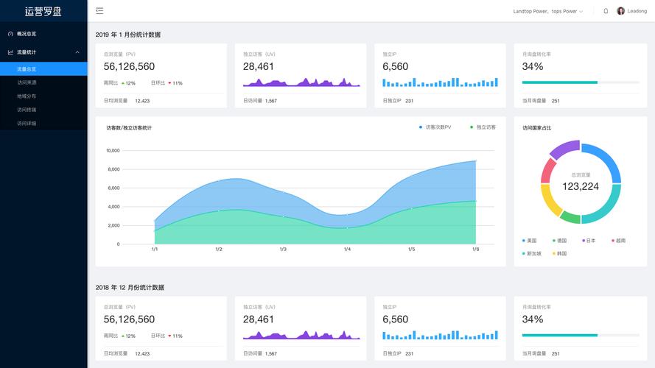This screenshot has height=368, width=655.
Task: Toggle the 新加坡 legend item
Action: pyautogui.click(x=530, y=253)
